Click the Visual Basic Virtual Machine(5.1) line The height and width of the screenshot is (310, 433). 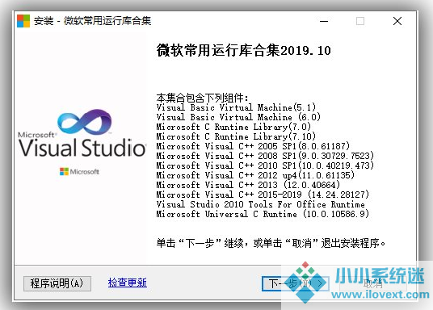pyautogui.click(x=236, y=107)
